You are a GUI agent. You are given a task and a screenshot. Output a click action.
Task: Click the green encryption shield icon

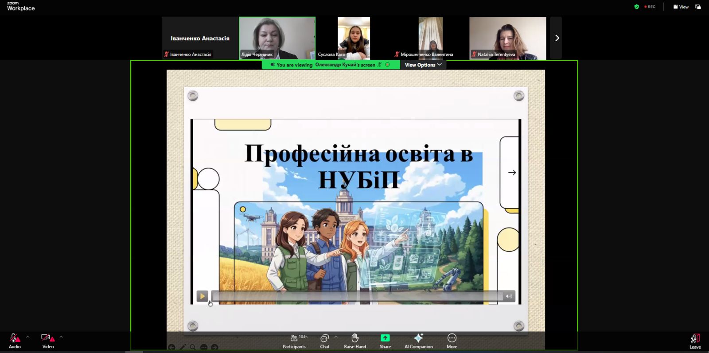637,7
